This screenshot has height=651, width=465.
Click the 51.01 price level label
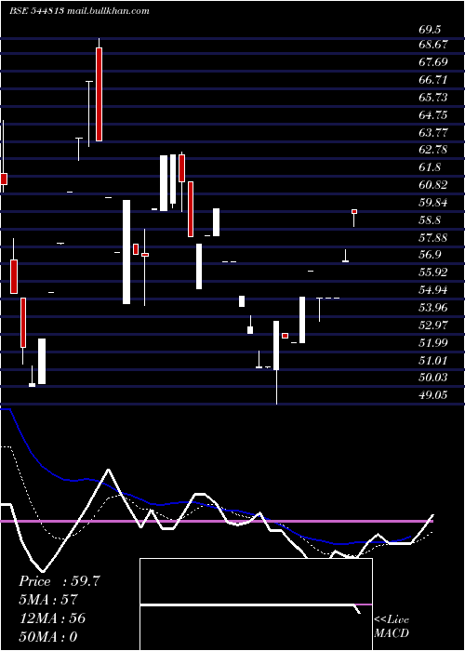point(433,361)
